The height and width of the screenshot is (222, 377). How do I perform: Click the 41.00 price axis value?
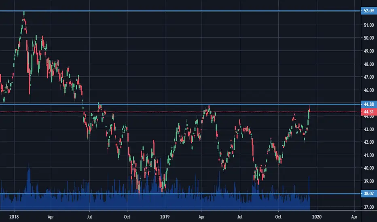[x=369, y=155]
